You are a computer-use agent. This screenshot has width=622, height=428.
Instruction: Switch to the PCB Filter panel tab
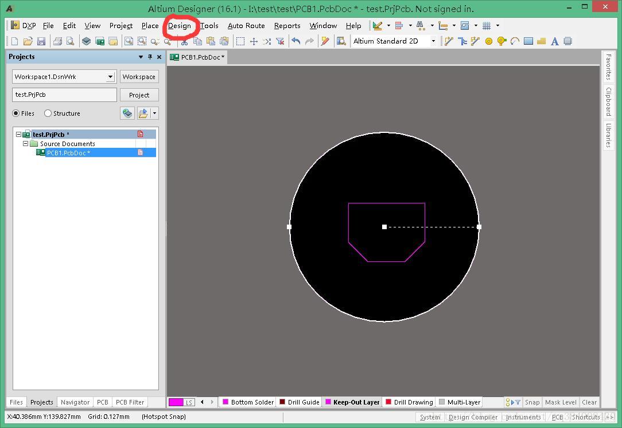click(x=130, y=402)
